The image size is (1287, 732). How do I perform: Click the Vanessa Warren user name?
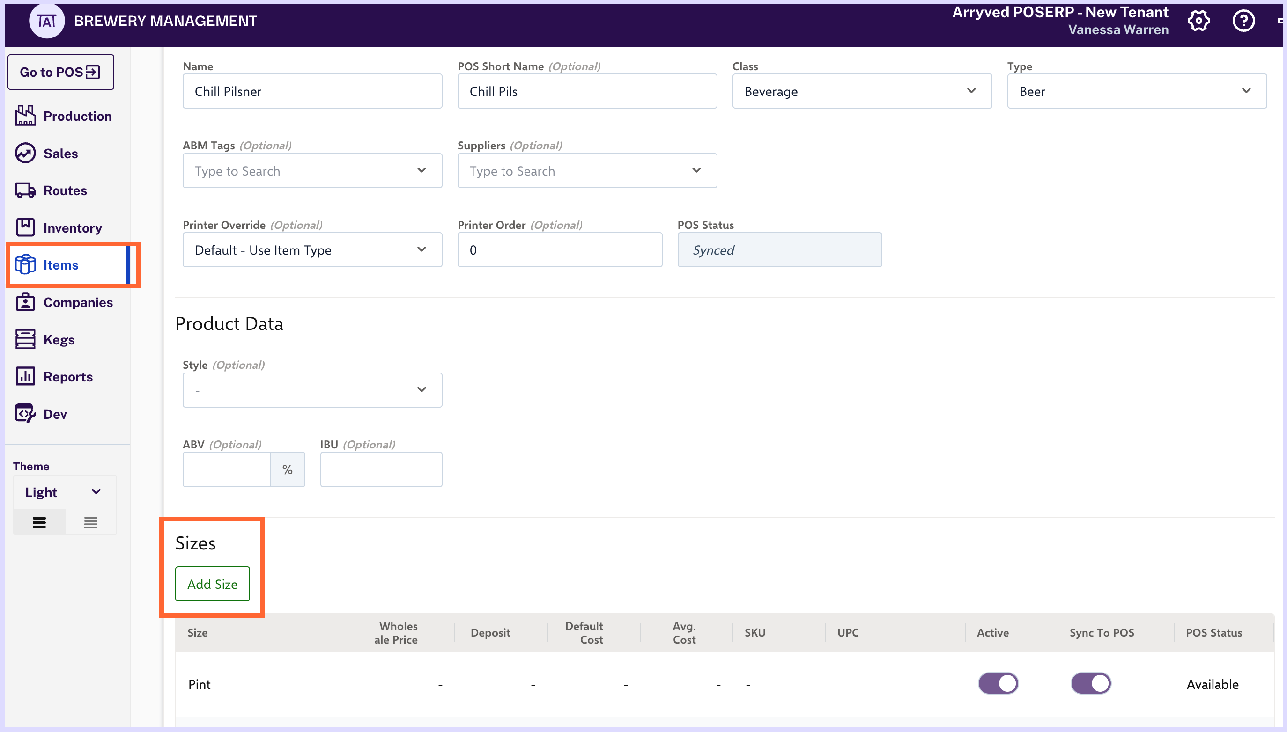pos(1118,29)
